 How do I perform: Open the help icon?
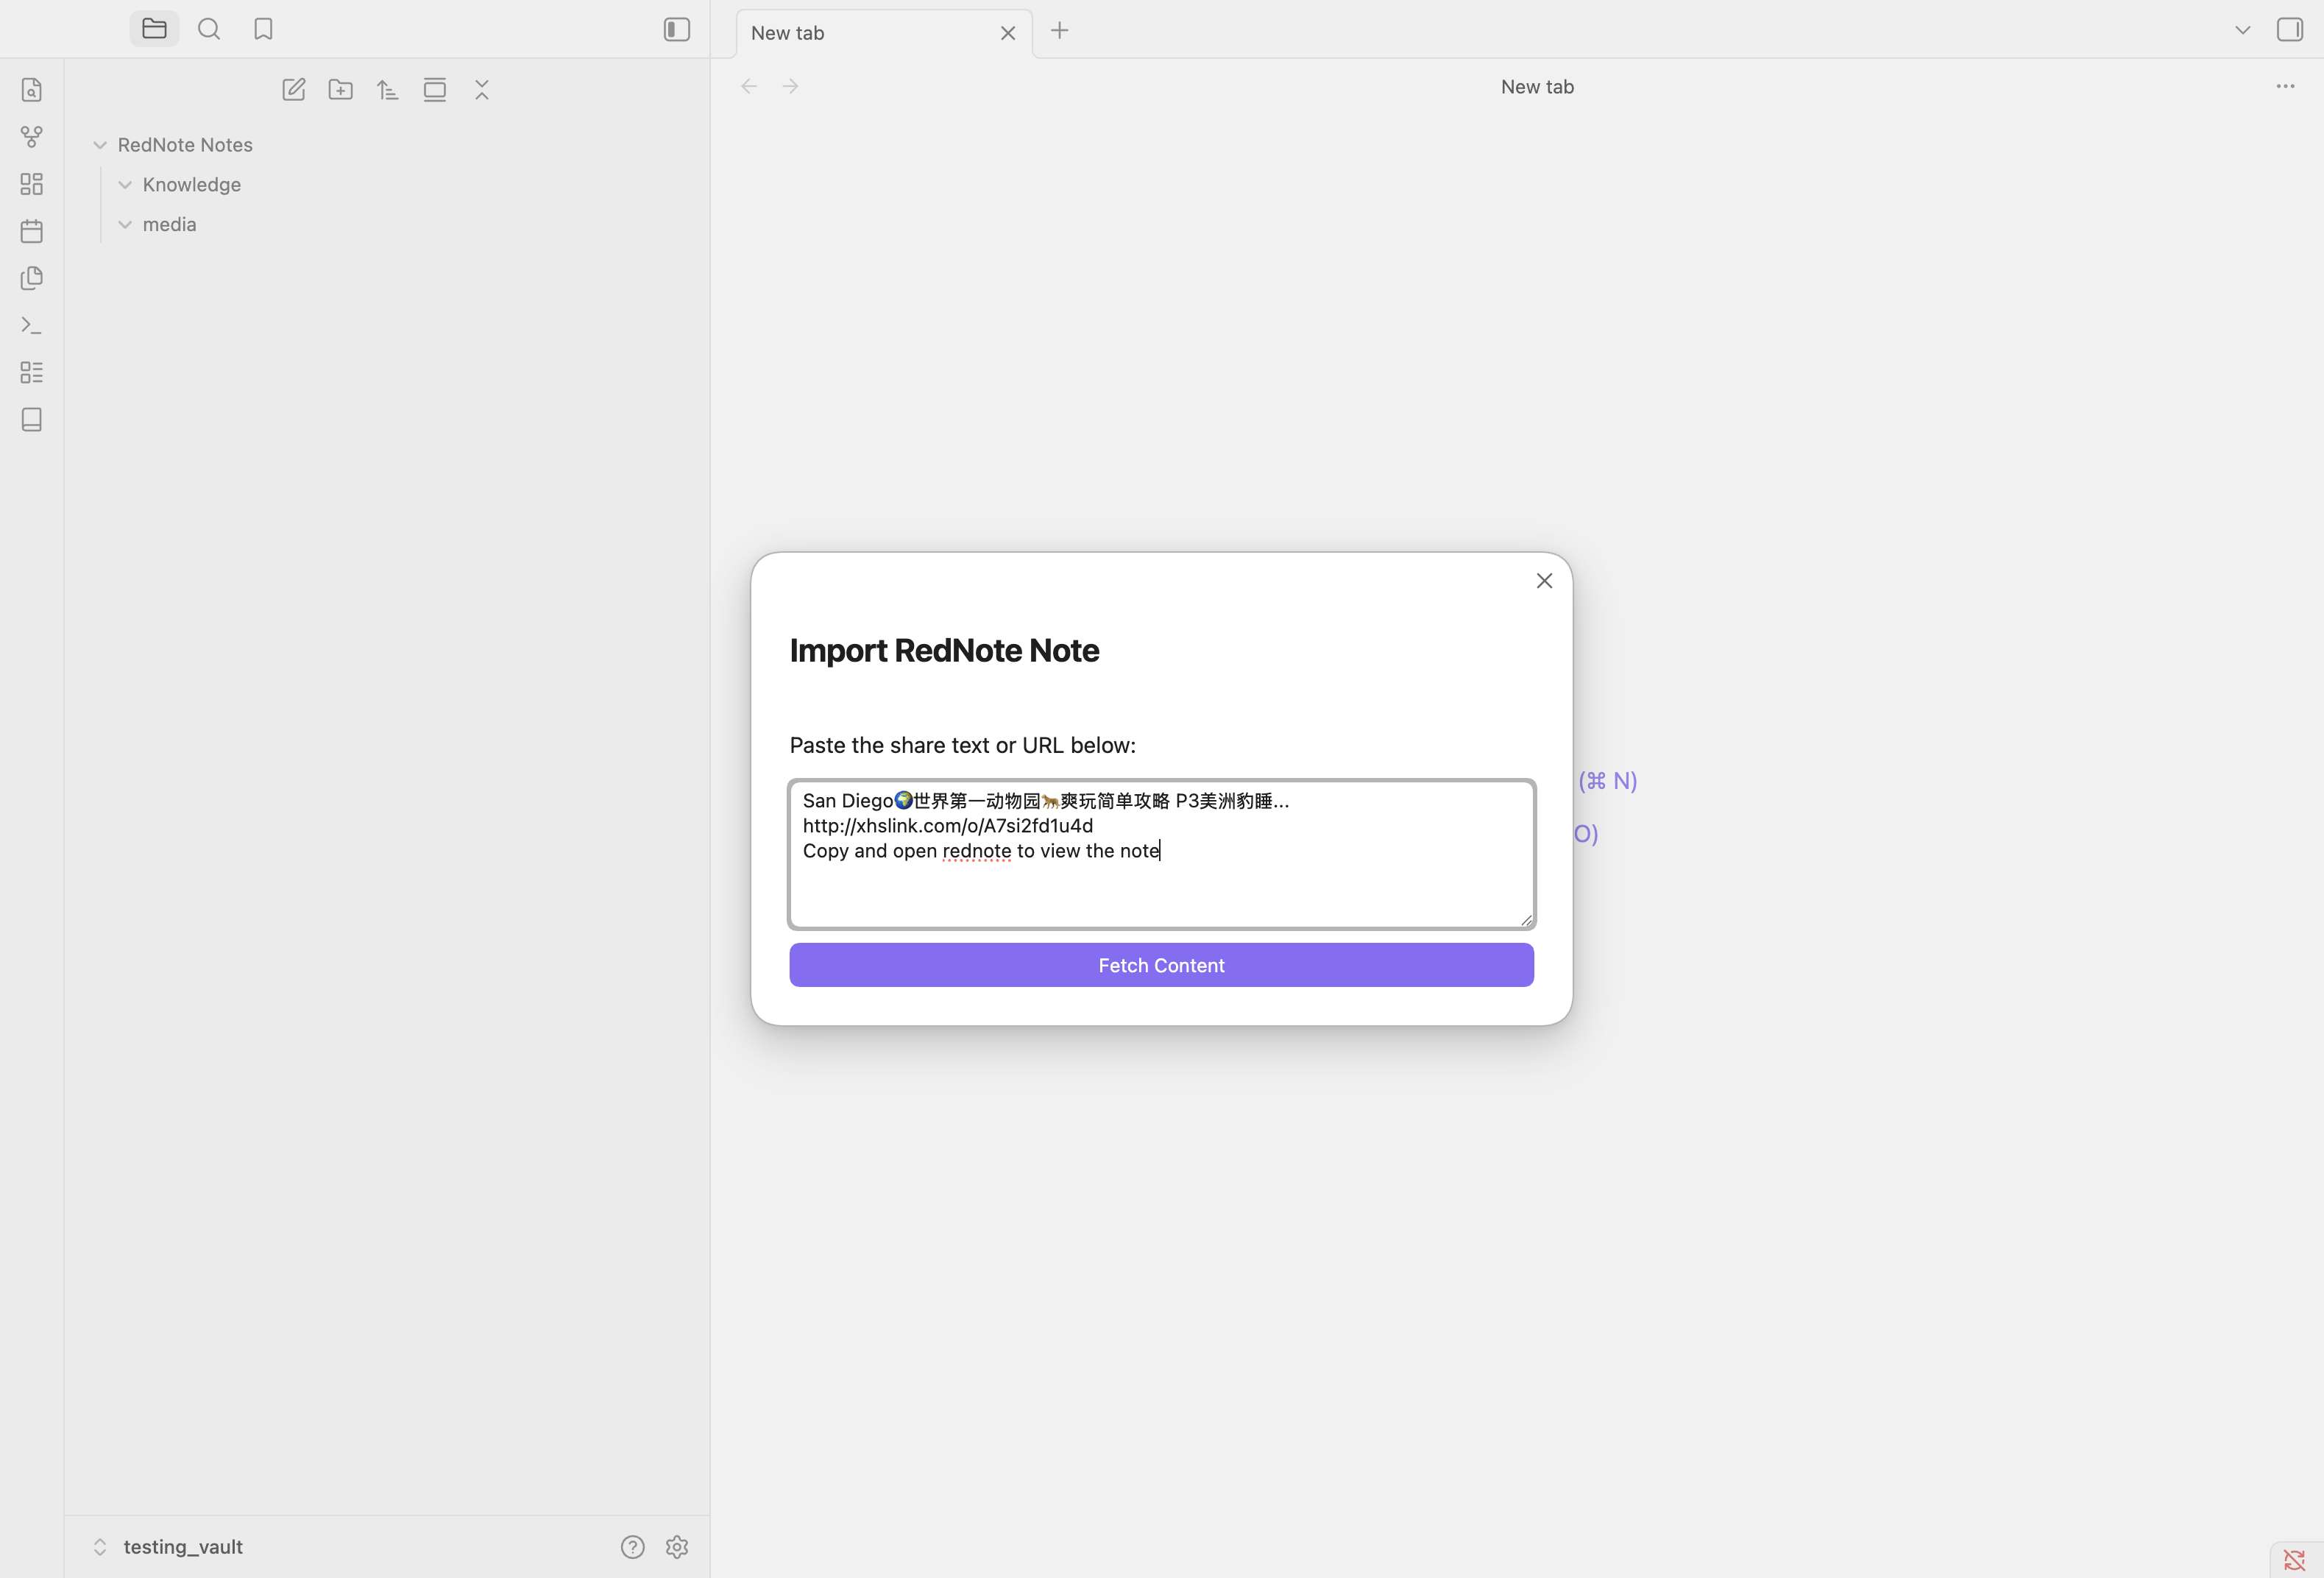click(633, 1547)
